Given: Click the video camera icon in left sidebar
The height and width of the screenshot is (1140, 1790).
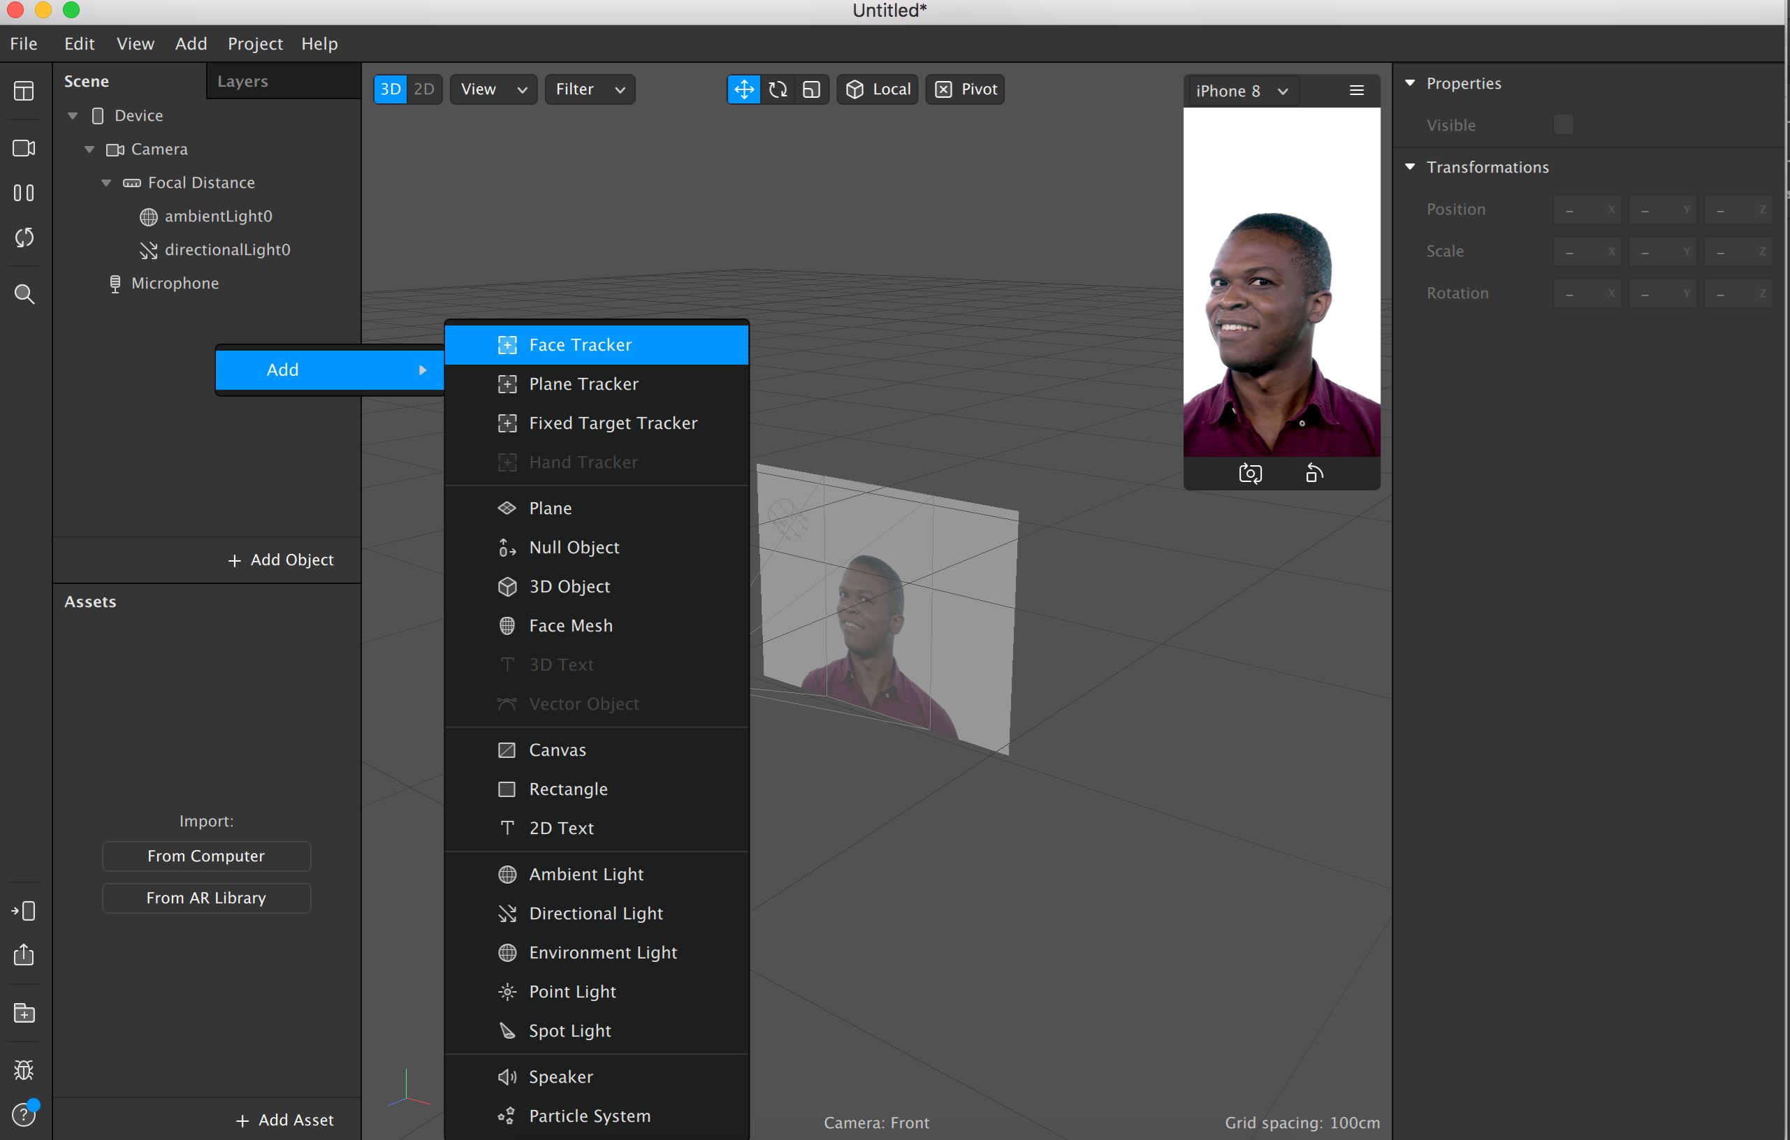Looking at the screenshot, I should click(24, 148).
